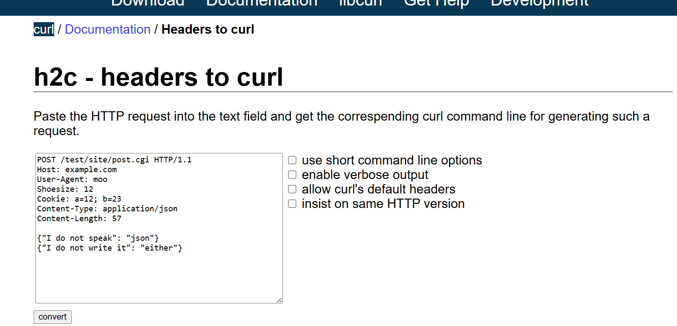Enable the short command line options checkbox
This screenshot has height=326, width=677.
click(292, 160)
